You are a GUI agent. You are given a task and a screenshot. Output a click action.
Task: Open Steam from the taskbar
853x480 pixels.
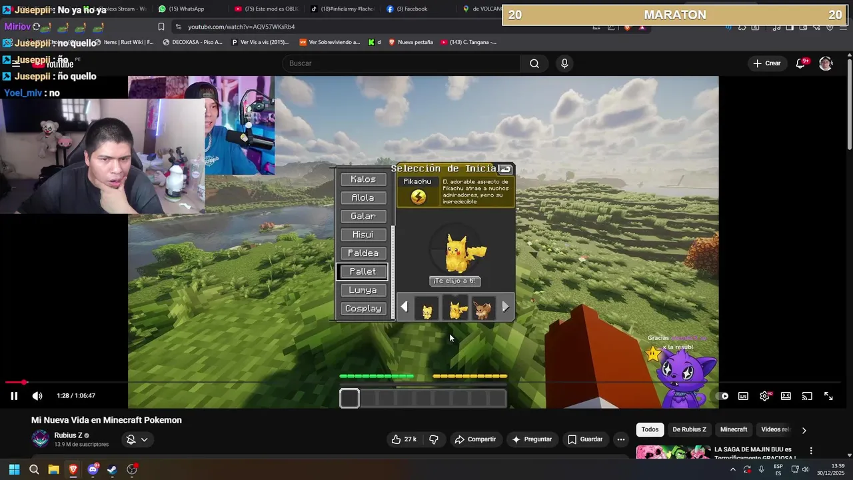point(112,469)
